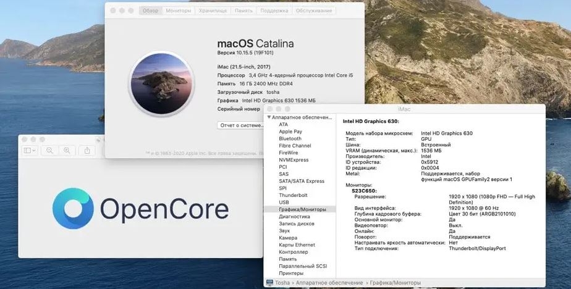
Task: Click Tosha in the path bar
Action: coord(282,283)
